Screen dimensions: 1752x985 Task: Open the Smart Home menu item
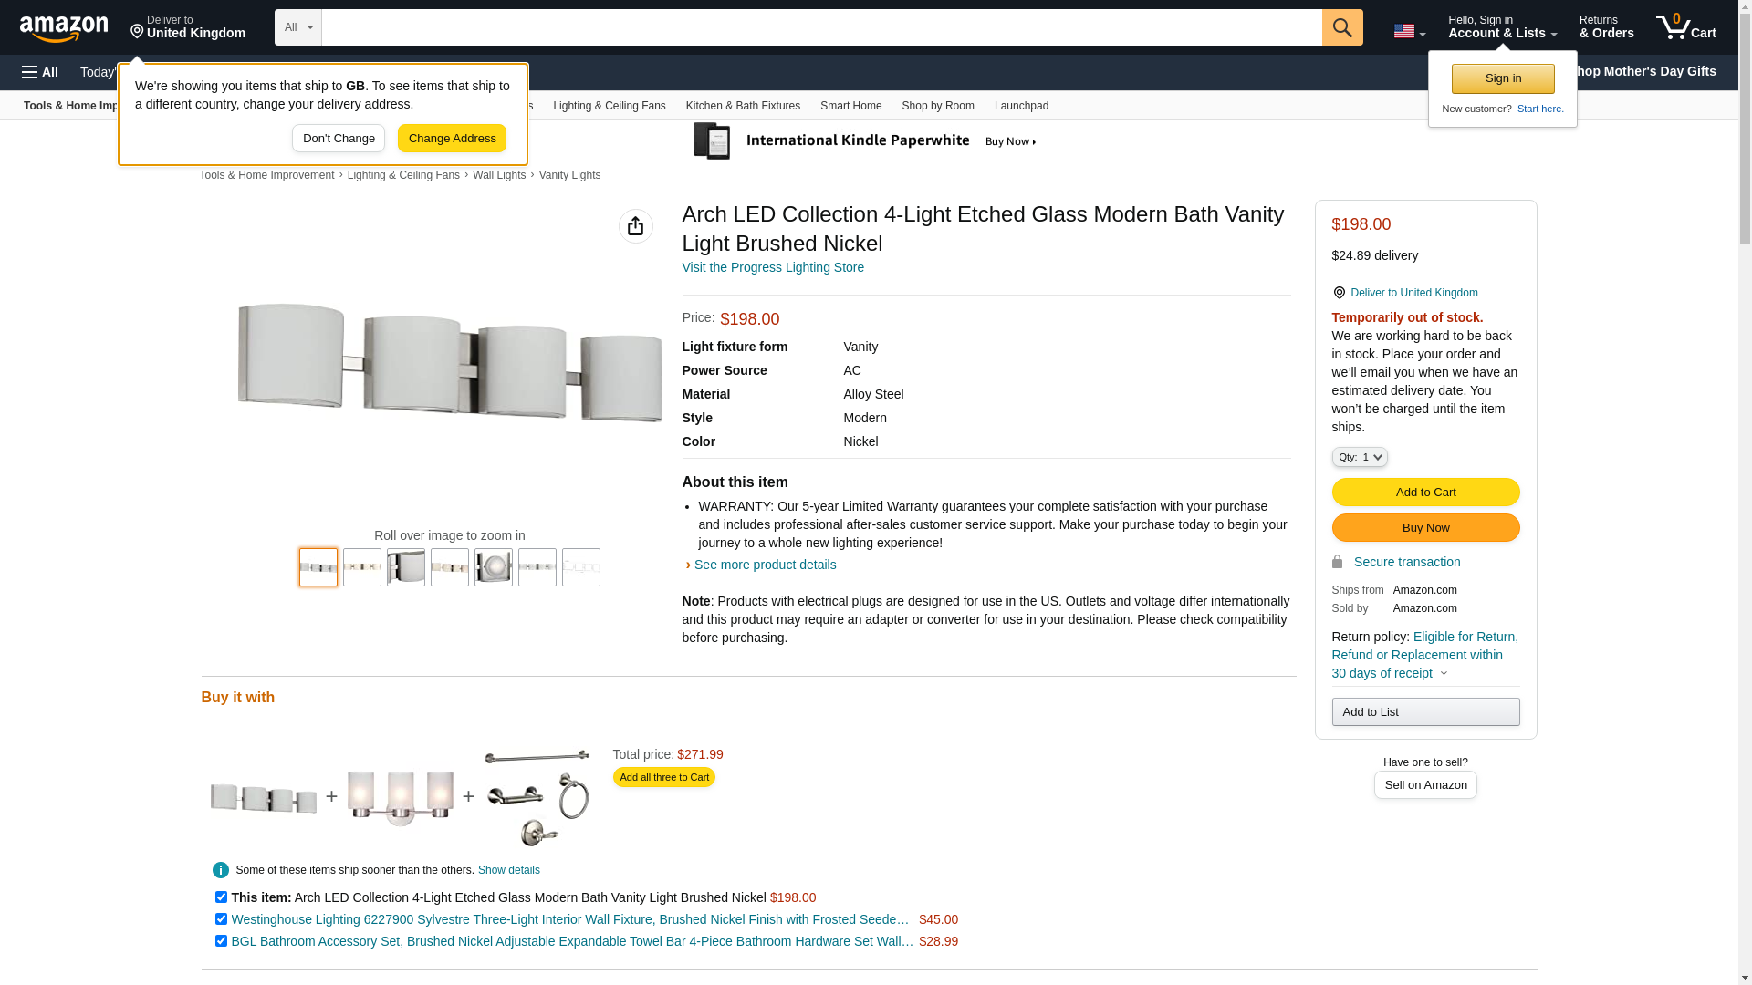[850, 106]
